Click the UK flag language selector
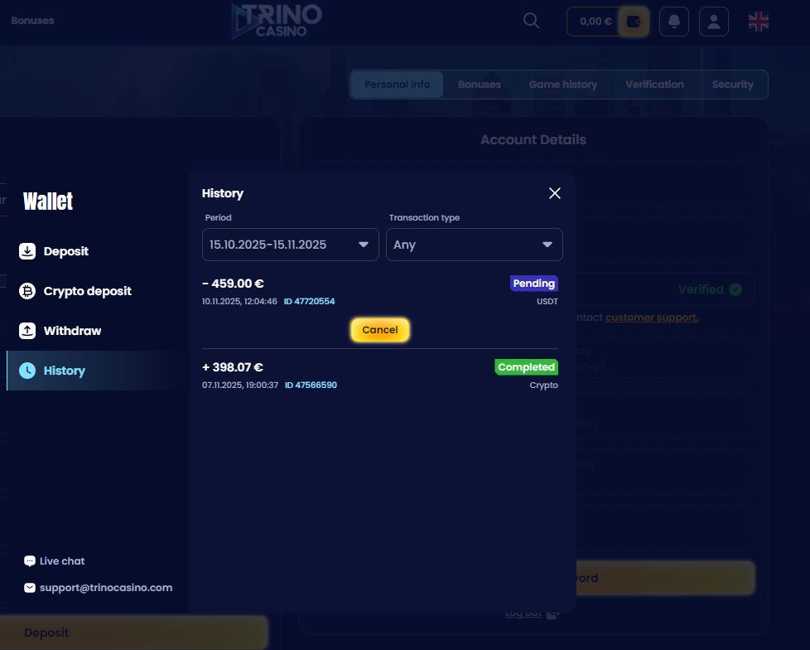810x650 pixels. [758, 22]
